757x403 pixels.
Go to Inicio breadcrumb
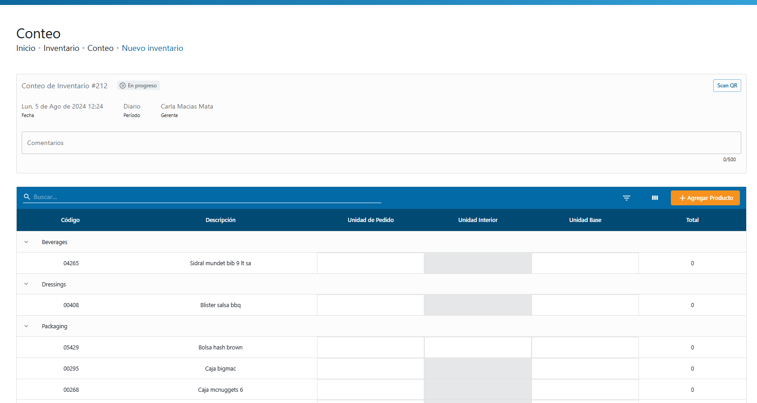click(26, 48)
